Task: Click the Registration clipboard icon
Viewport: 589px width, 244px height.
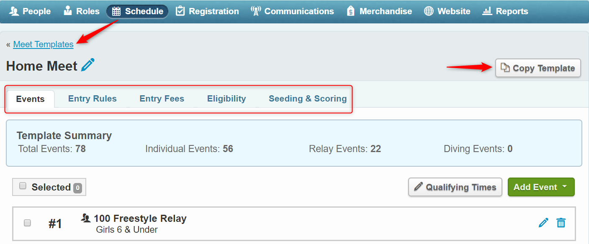Action: pyautogui.click(x=180, y=11)
